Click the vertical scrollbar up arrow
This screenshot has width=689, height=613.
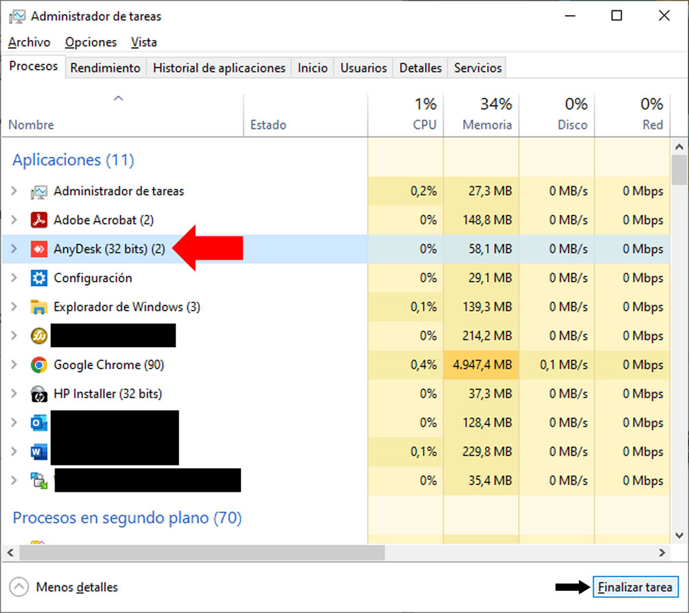click(679, 147)
